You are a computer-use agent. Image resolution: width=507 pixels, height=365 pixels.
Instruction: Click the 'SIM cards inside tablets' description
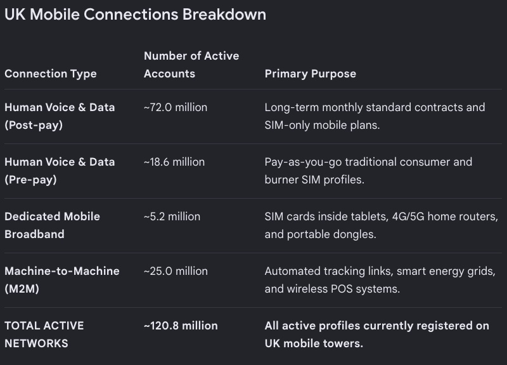382,225
